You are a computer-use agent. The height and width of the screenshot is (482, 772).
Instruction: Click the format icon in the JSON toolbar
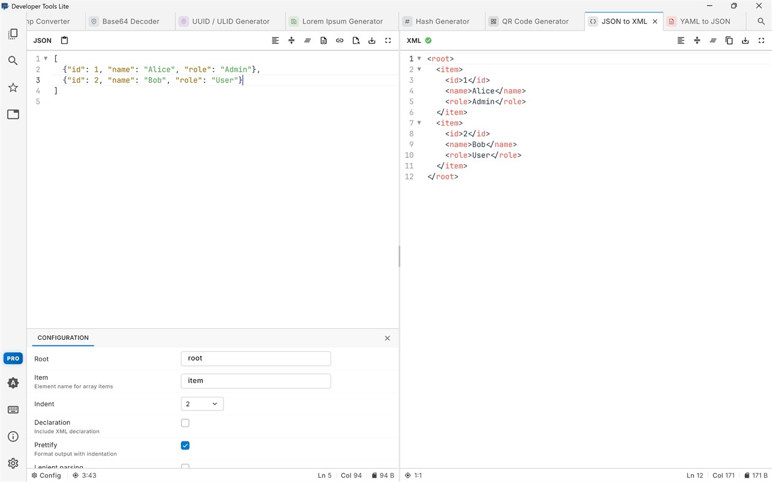[275, 40]
